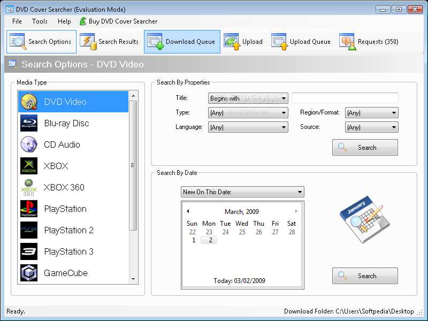
Task: Click the Requests (350) icon
Action: 348,42
